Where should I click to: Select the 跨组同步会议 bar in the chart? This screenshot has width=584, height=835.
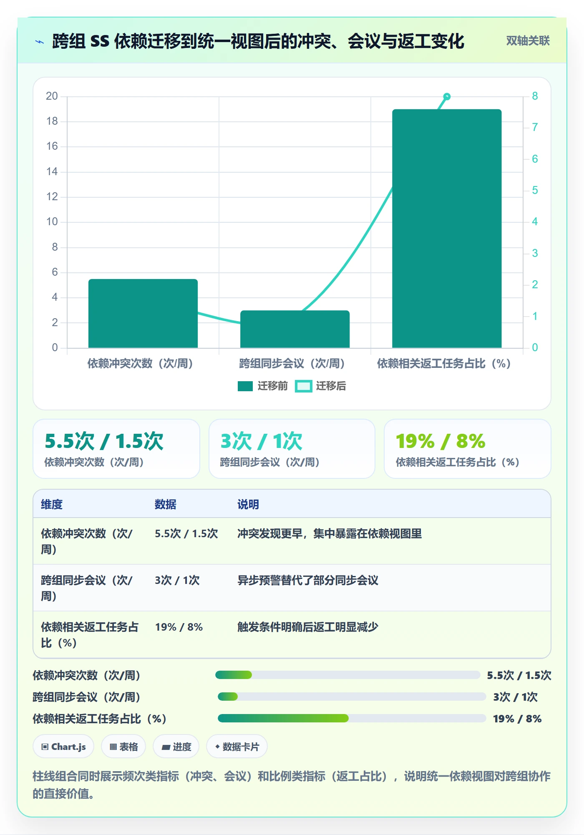pos(295,329)
